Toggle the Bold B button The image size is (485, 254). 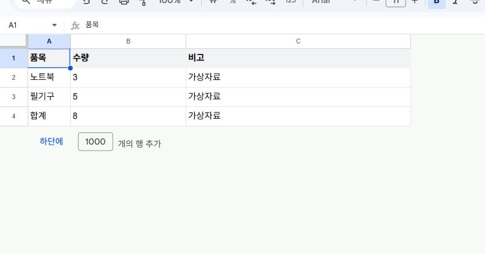pyautogui.click(x=436, y=2)
